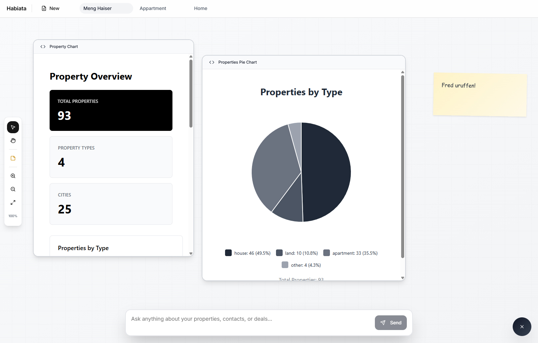Select the arrow selection tool
The width and height of the screenshot is (538, 343).
click(x=13, y=127)
